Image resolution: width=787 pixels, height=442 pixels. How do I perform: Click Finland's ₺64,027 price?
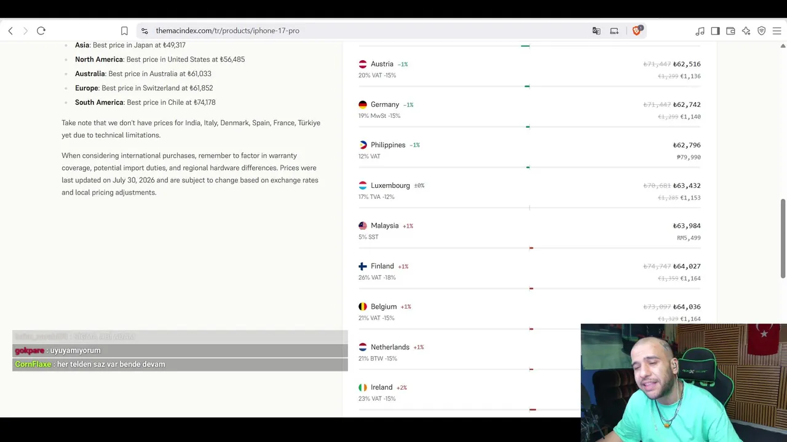(x=687, y=266)
